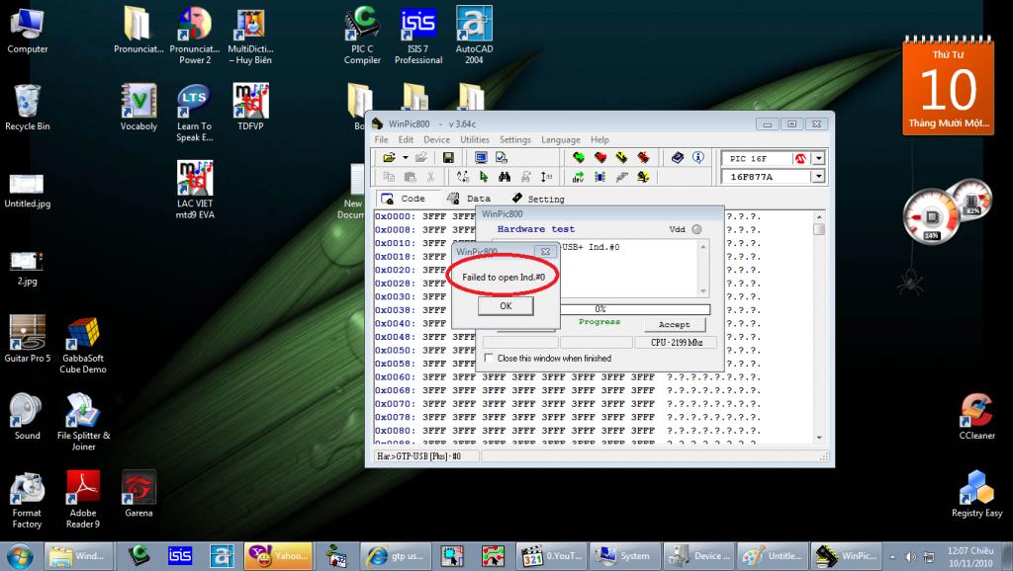Viewport: 1013px width, 571px height.
Task: Click the Vdd indicator light
Action: pos(696,229)
